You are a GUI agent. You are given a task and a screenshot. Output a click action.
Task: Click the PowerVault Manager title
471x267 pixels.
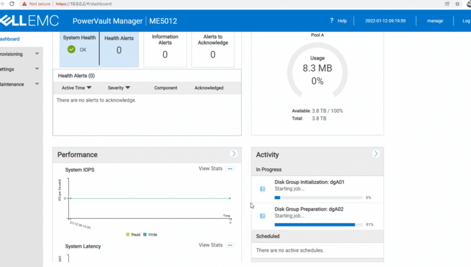107,21
